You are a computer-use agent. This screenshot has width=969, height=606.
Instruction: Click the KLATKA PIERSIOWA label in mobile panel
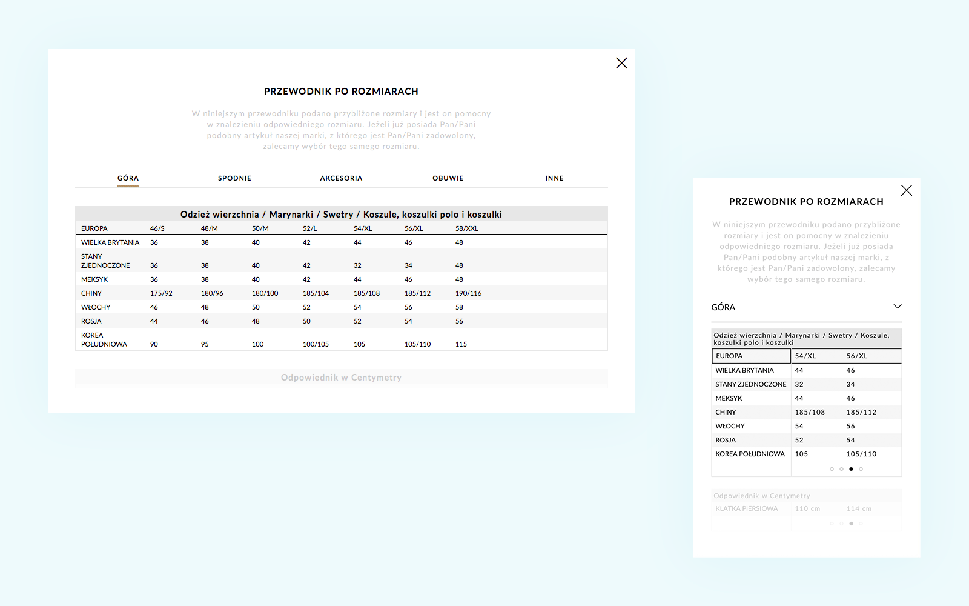747,508
